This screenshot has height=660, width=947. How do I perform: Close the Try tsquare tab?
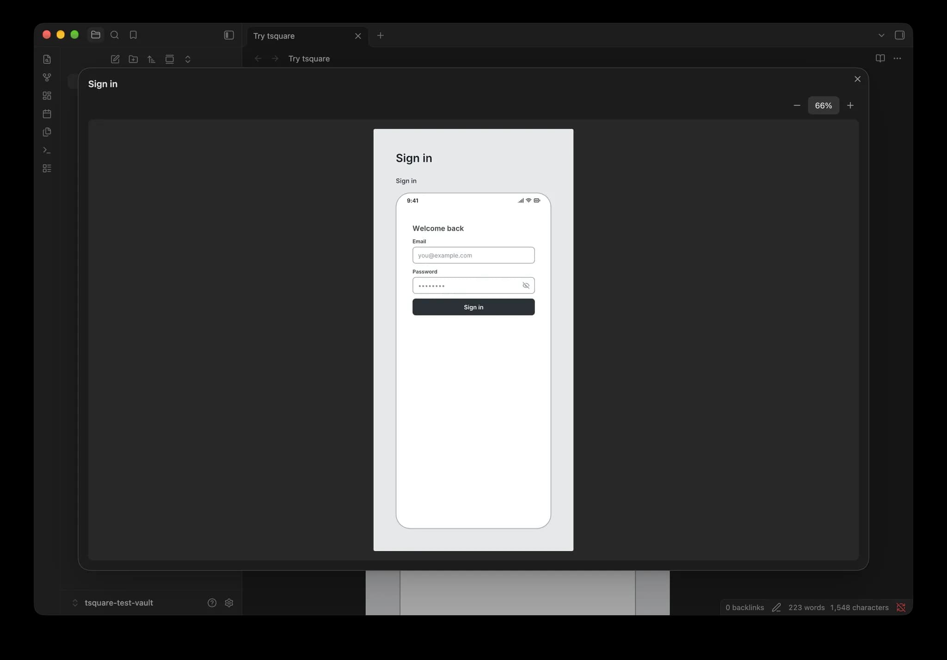click(358, 36)
